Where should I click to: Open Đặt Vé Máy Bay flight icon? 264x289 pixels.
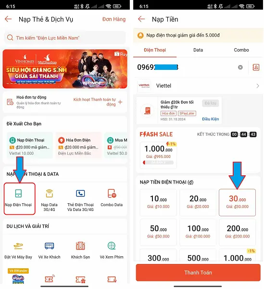tap(18, 246)
